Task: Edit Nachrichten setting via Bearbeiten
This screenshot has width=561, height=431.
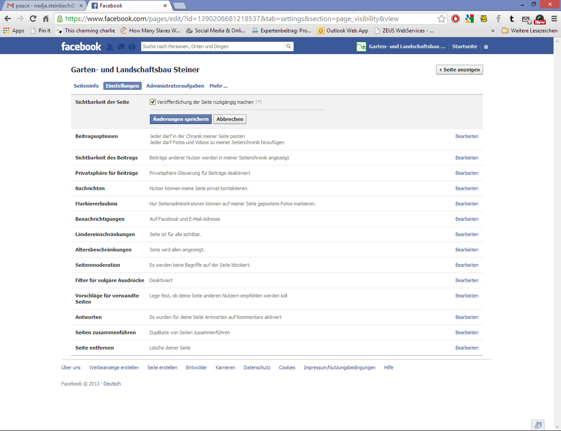Action: (467, 188)
